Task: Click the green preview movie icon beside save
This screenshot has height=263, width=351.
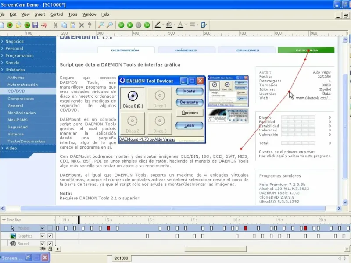Action: 27,25
